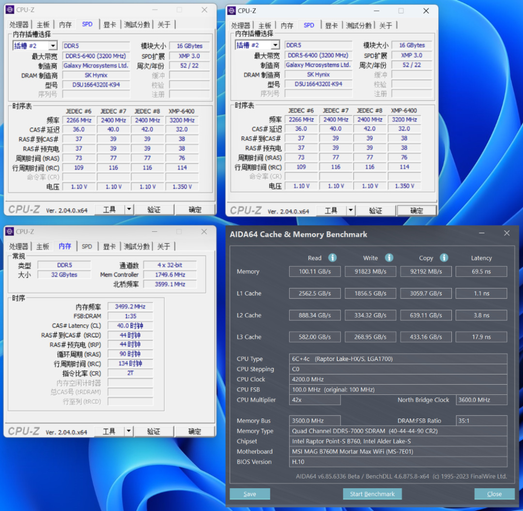This screenshot has width=523, height=511.
Task: Click CPU-Z app icon in top-right window title
Action: tap(231, 11)
